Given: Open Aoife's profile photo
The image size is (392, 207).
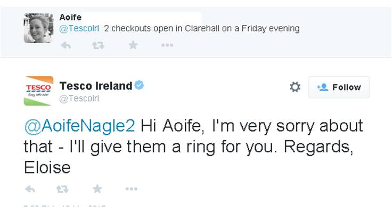Looking at the screenshot, I should point(38,28).
